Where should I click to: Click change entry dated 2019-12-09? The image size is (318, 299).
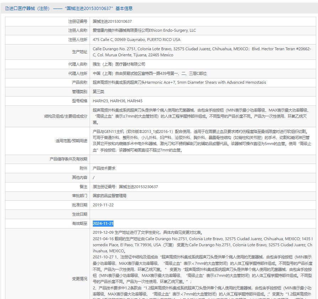click(148, 233)
